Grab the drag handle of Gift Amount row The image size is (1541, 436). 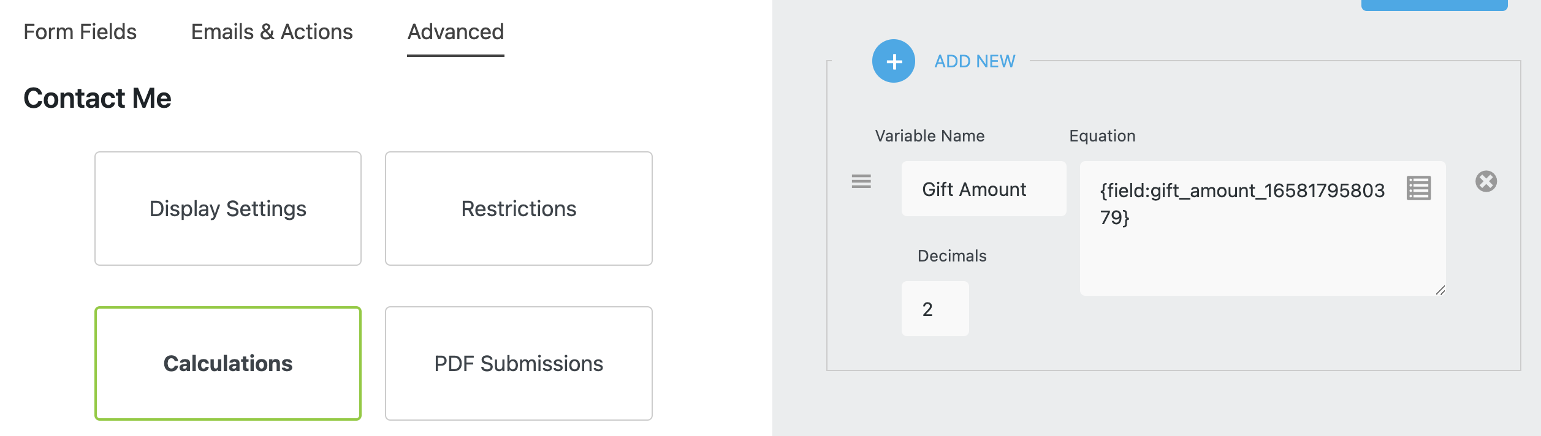pyautogui.click(x=861, y=181)
